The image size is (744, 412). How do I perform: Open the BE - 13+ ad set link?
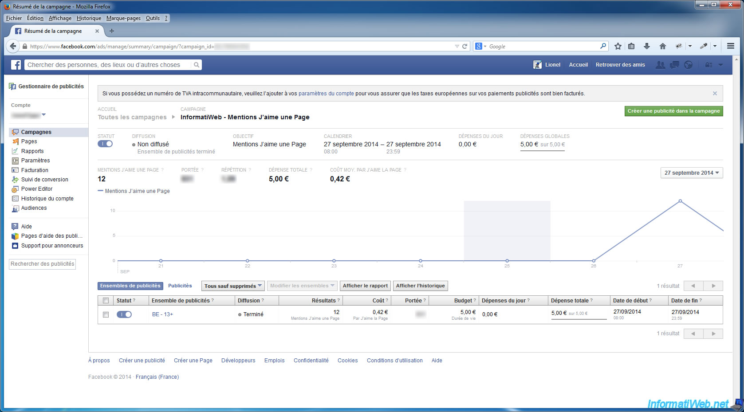[162, 314]
